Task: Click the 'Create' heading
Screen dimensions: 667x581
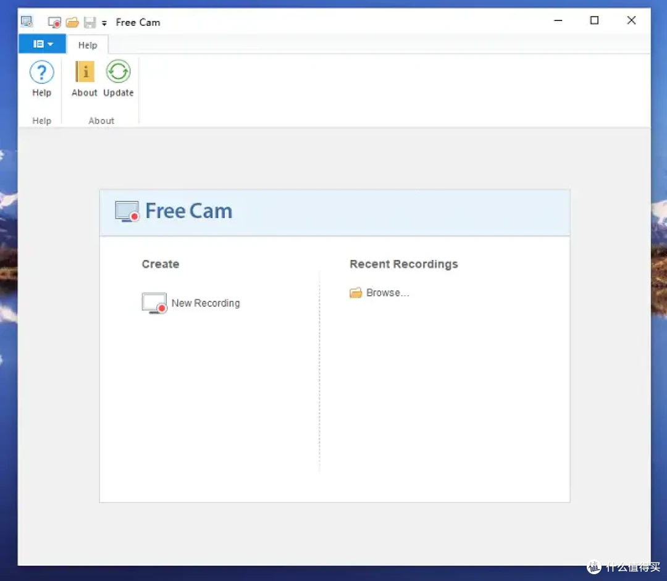Action: 161,264
